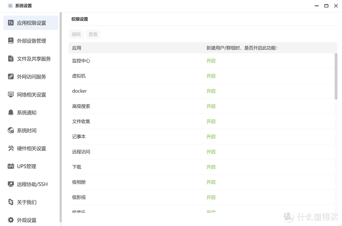The image size is (342, 226).
Task: Click the 编辑 button
Action: tap(76, 34)
